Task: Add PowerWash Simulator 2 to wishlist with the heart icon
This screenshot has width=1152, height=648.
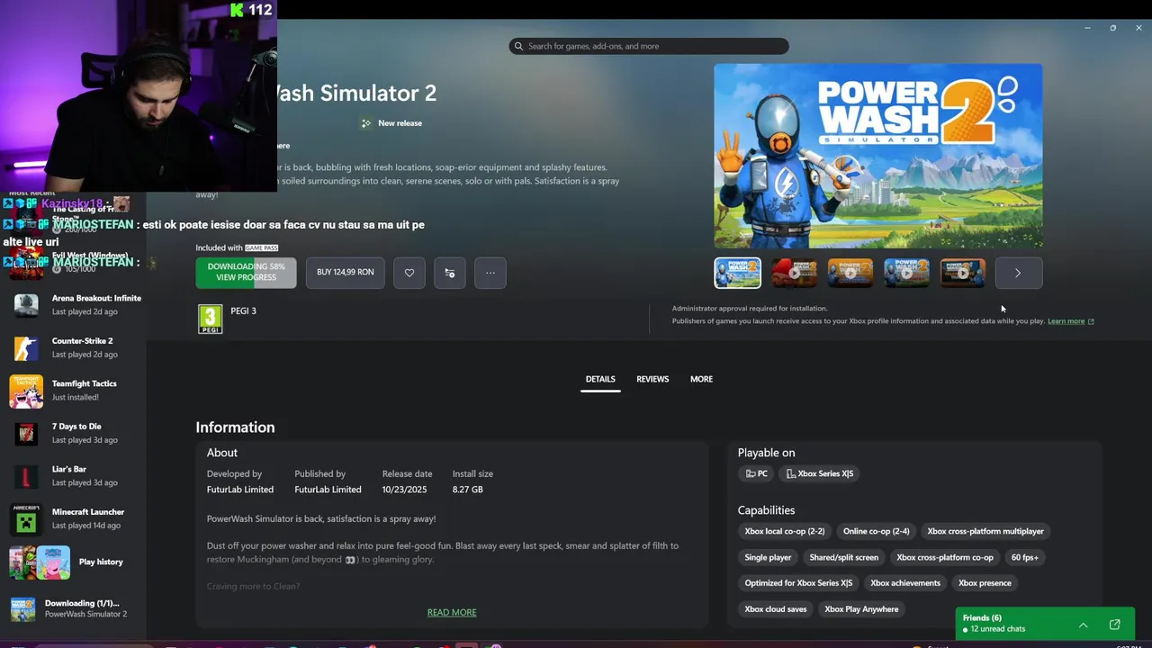Action: click(409, 273)
